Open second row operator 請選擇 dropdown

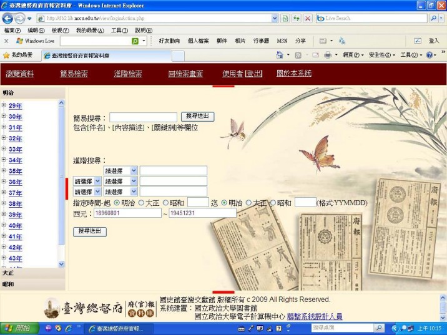point(87,181)
